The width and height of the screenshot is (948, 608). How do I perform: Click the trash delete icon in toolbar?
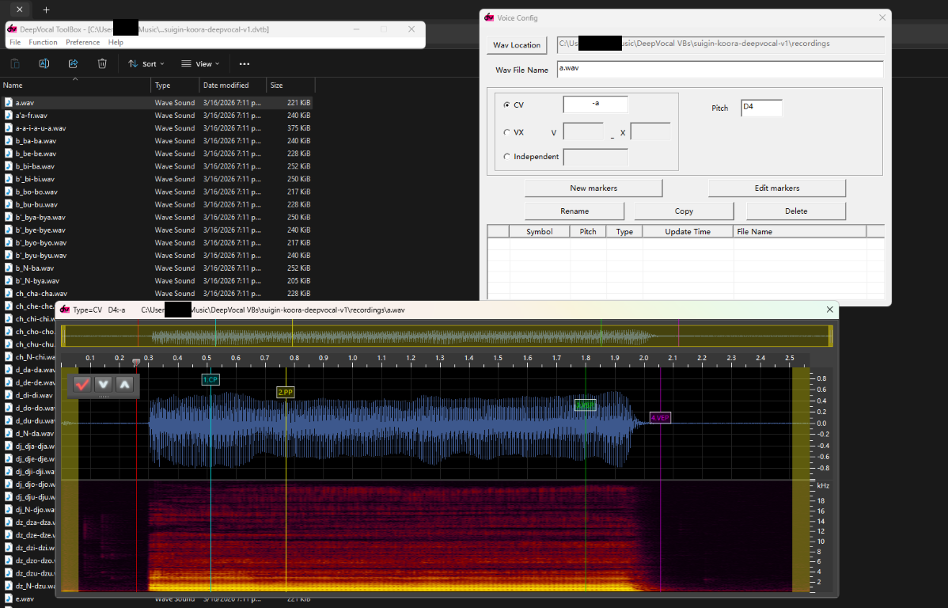click(x=102, y=64)
